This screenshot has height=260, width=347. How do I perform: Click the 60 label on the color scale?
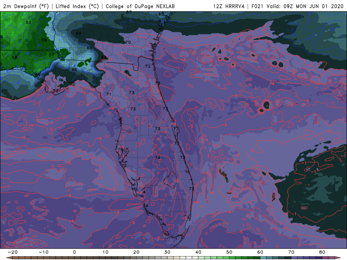260,252
